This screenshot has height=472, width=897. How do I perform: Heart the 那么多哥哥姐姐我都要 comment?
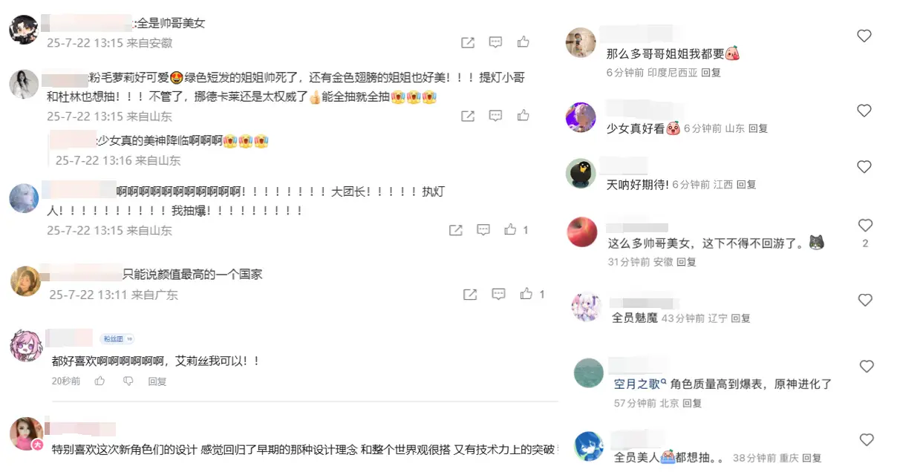click(864, 36)
